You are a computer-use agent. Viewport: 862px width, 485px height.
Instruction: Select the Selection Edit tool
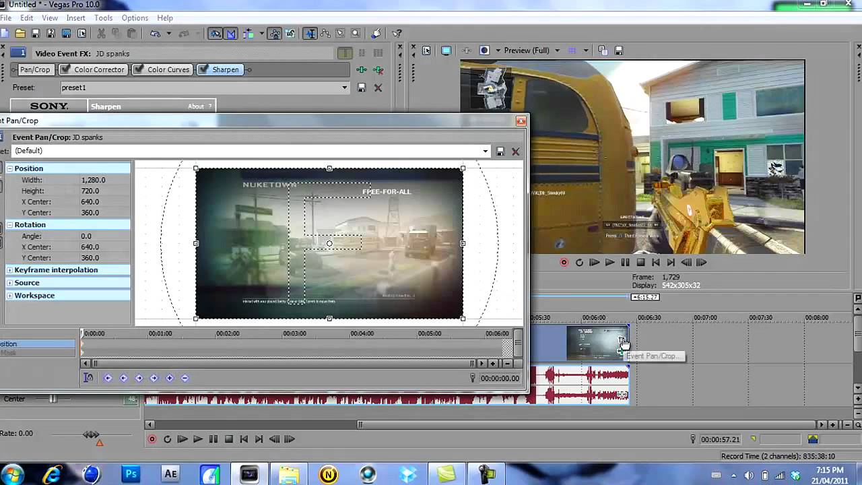coord(340,33)
